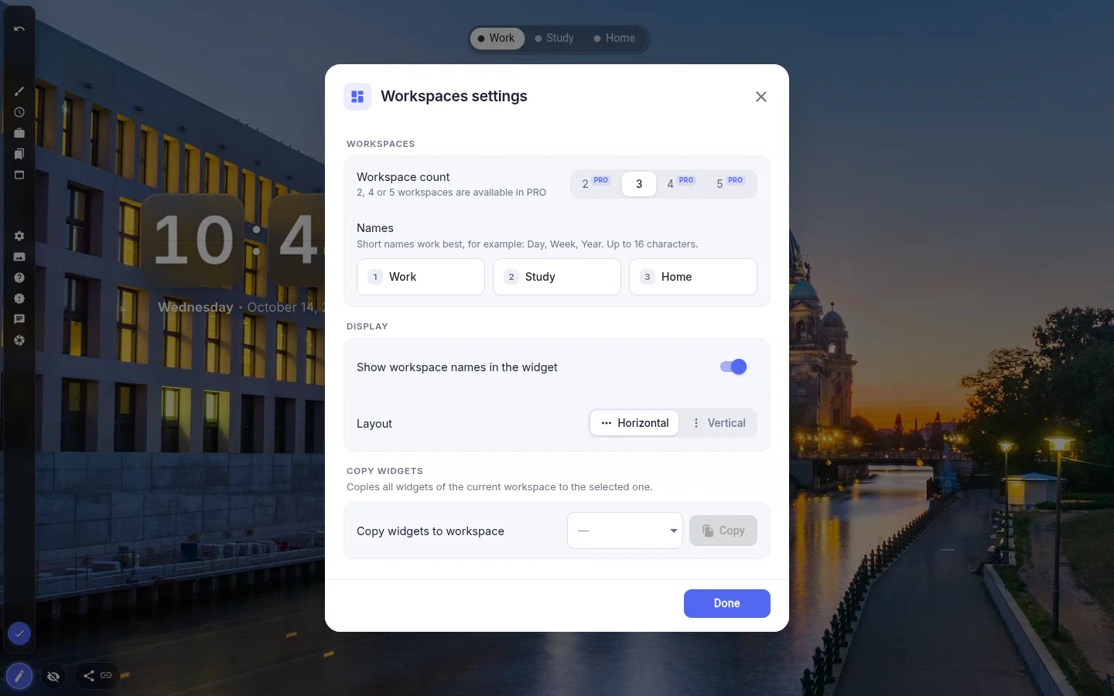This screenshot has width=1114, height=696.
Task: Open the help question mark icon
Action: [19, 278]
